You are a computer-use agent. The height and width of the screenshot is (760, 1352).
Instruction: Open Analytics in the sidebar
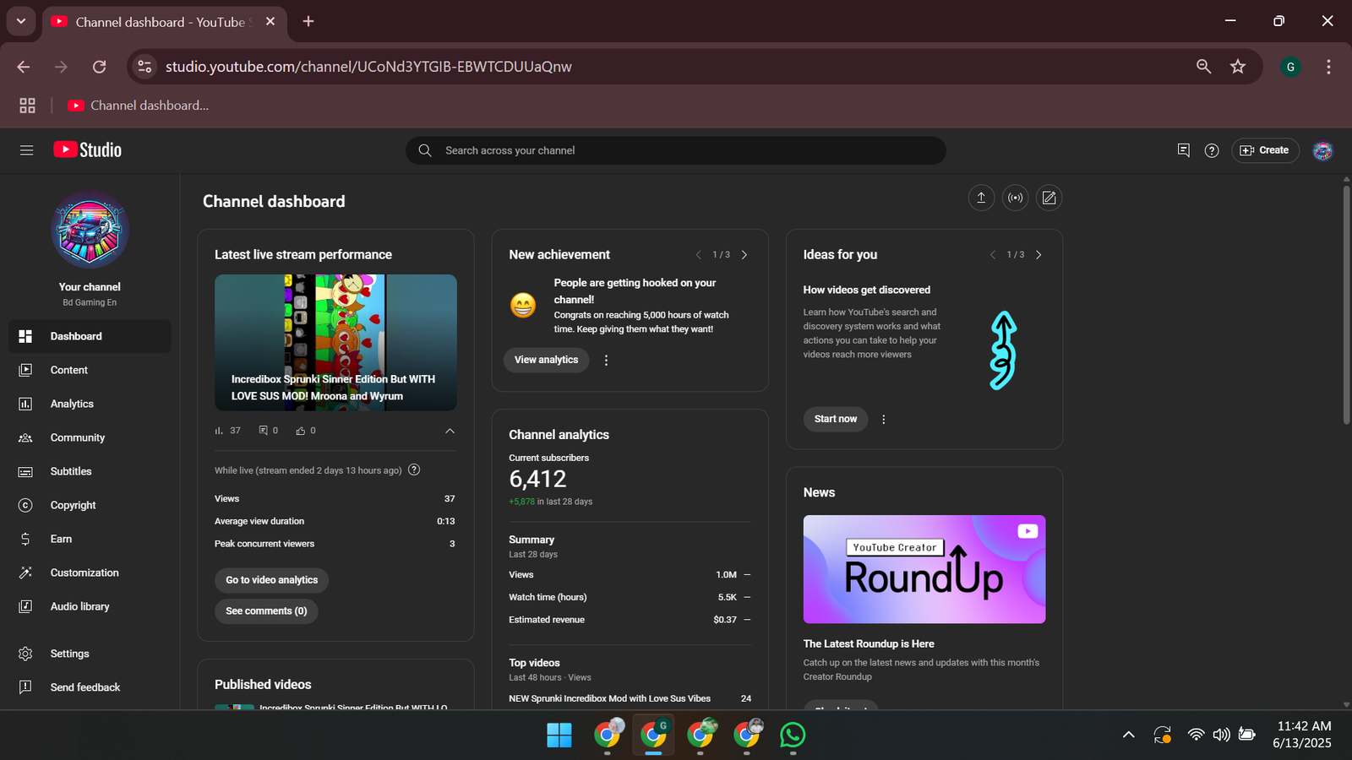[90, 404]
